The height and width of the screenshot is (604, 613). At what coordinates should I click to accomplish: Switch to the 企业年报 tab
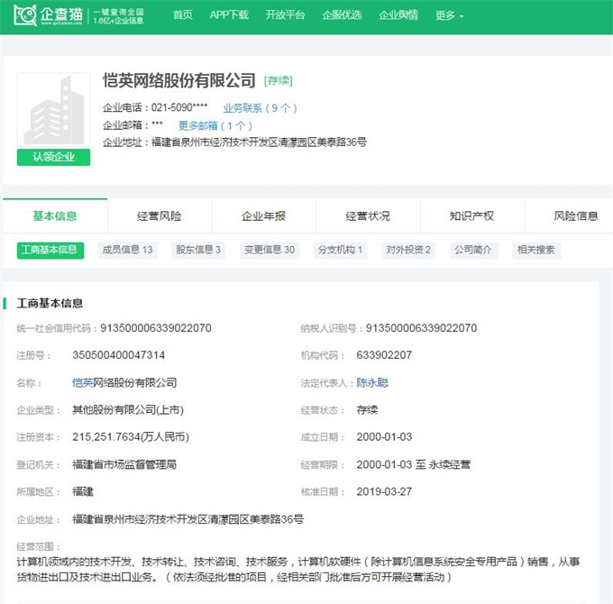263,216
